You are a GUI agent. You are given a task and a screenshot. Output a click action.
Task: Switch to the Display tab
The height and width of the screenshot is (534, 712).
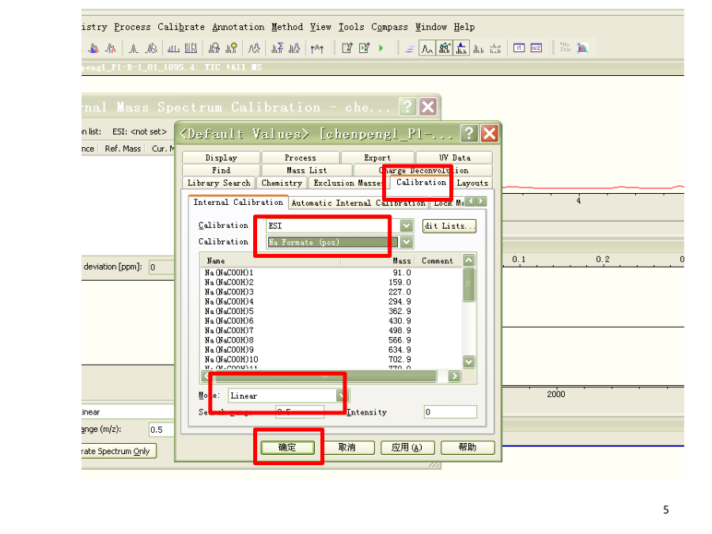[222, 157]
